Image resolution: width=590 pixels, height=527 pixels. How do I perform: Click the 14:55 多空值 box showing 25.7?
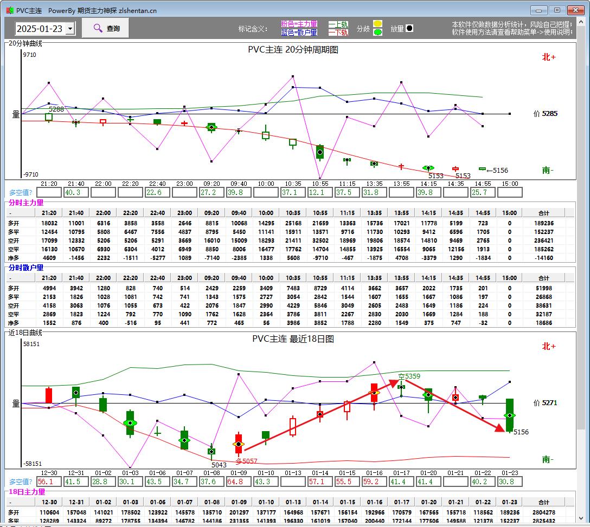point(483,192)
